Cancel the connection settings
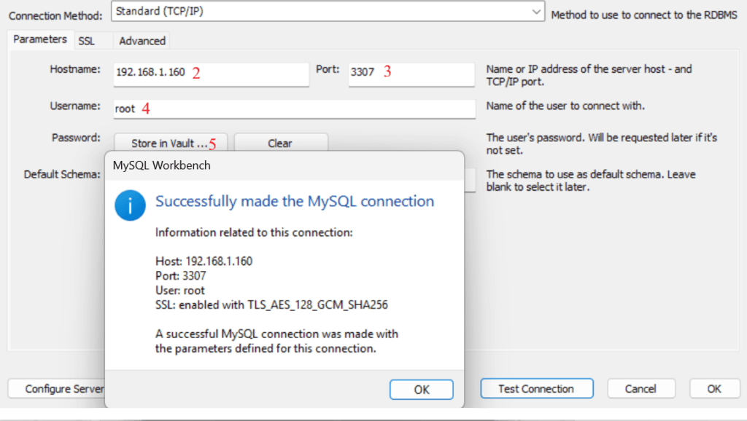747x421 pixels. pyautogui.click(x=641, y=388)
